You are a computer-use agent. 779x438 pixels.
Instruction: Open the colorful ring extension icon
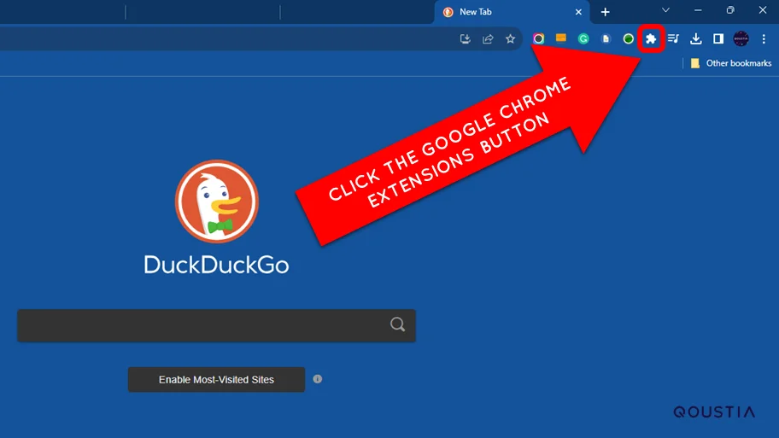point(538,38)
